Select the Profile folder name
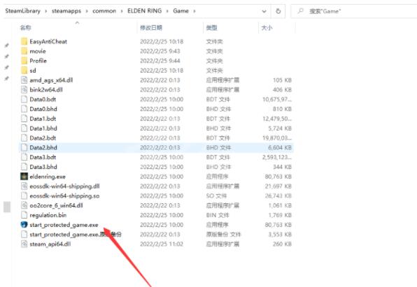Screen dimensions: 417x287 coord(38,61)
